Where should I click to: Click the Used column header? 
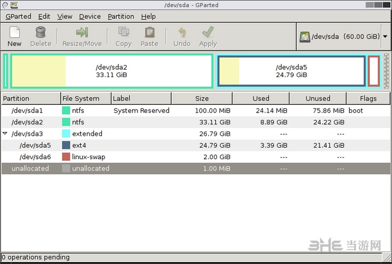point(261,98)
